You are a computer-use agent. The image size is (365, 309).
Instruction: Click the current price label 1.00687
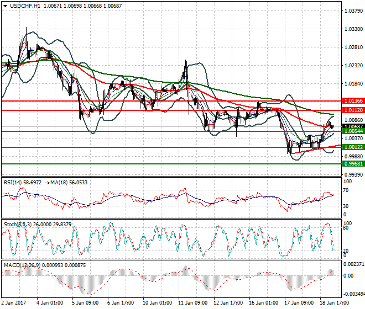click(353, 126)
